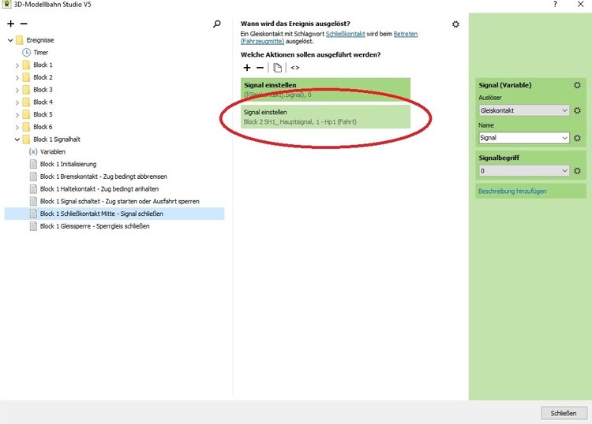Expand the Block 4 folder

click(17, 102)
